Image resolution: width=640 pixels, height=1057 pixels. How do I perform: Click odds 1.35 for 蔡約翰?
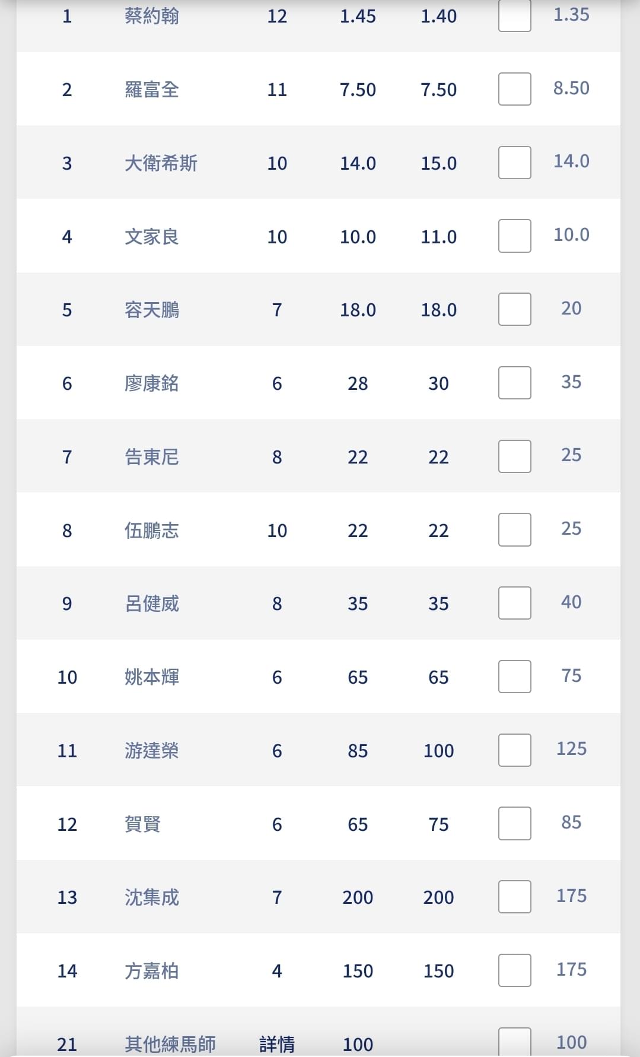pyautogui.click(x=571, y=14)
